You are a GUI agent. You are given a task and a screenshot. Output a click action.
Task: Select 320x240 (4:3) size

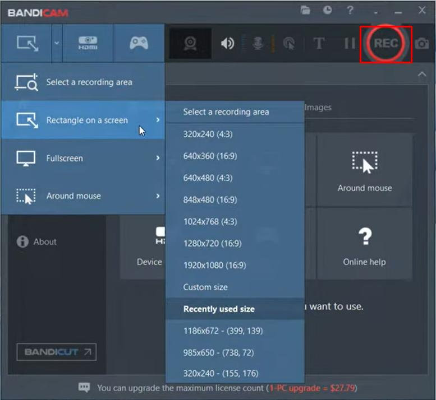coord(235,134)
